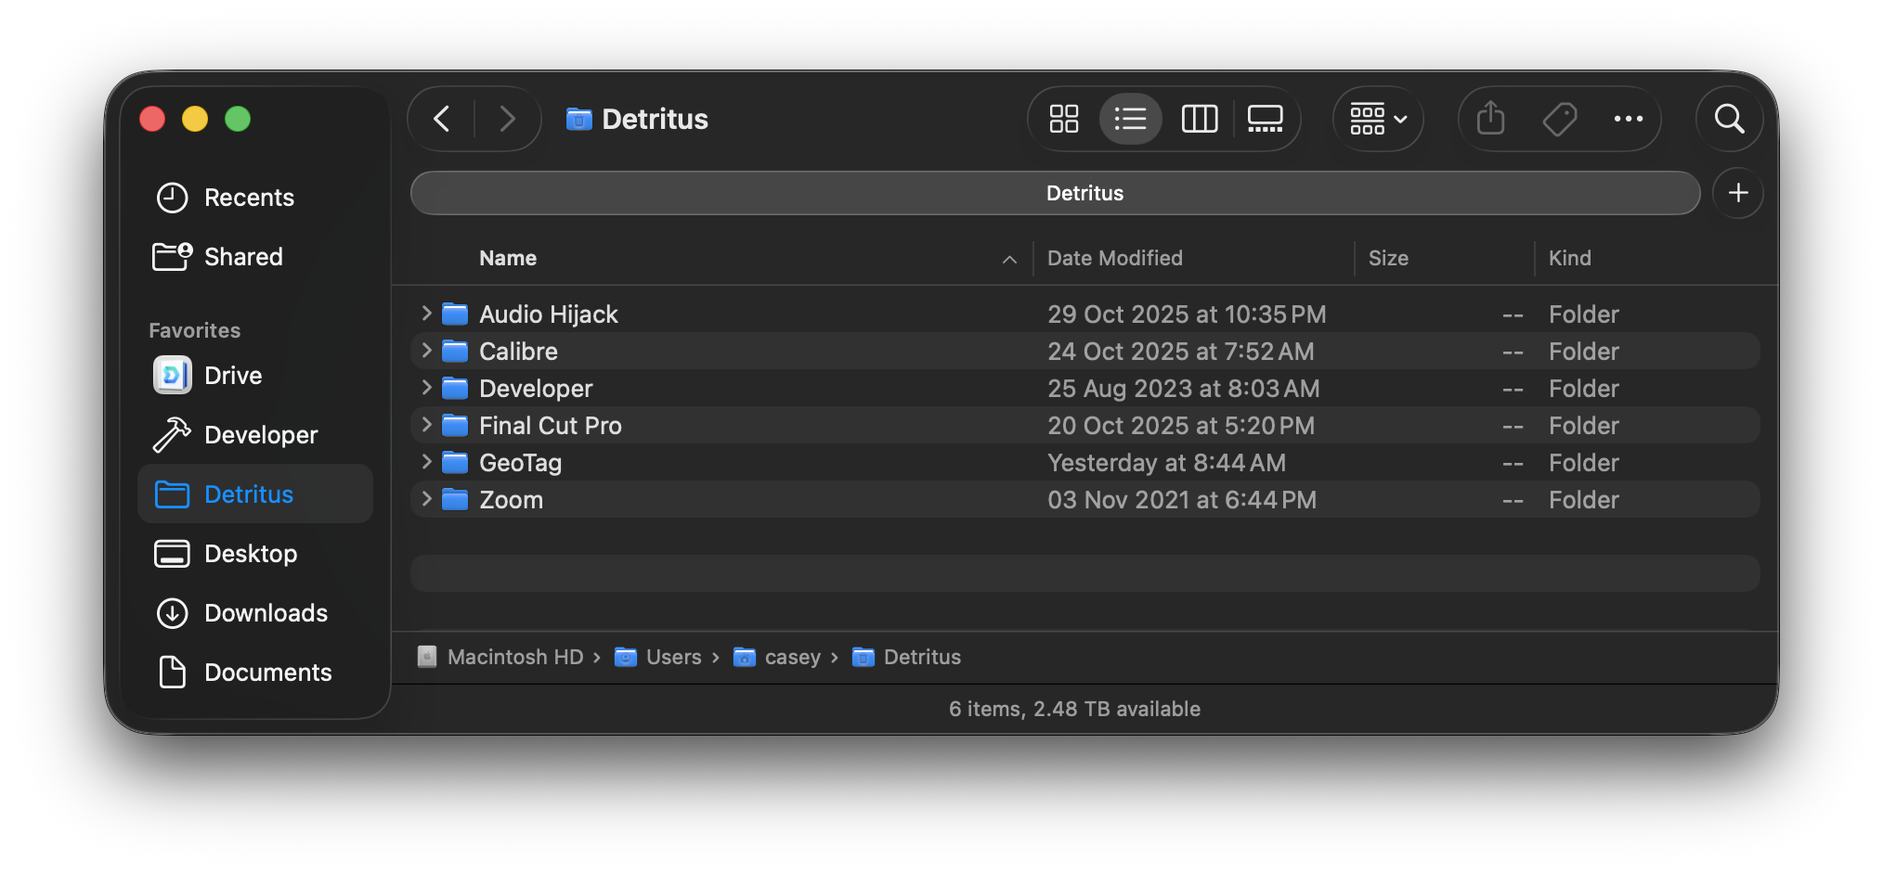The width and height of the screenshot is (1883, 872).
Task: Open Downloads in the sidebar
Action: click(266, 613)
